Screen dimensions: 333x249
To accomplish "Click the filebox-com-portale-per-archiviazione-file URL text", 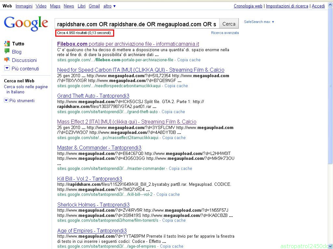I will pyautogui.click(x=115, y=60).
